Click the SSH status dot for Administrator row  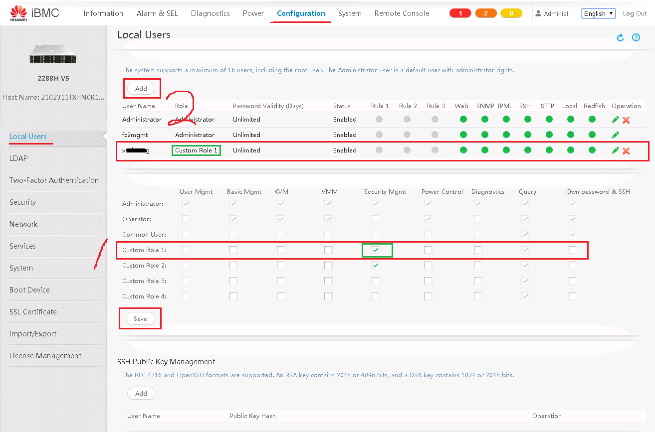(x=528, y=119)
